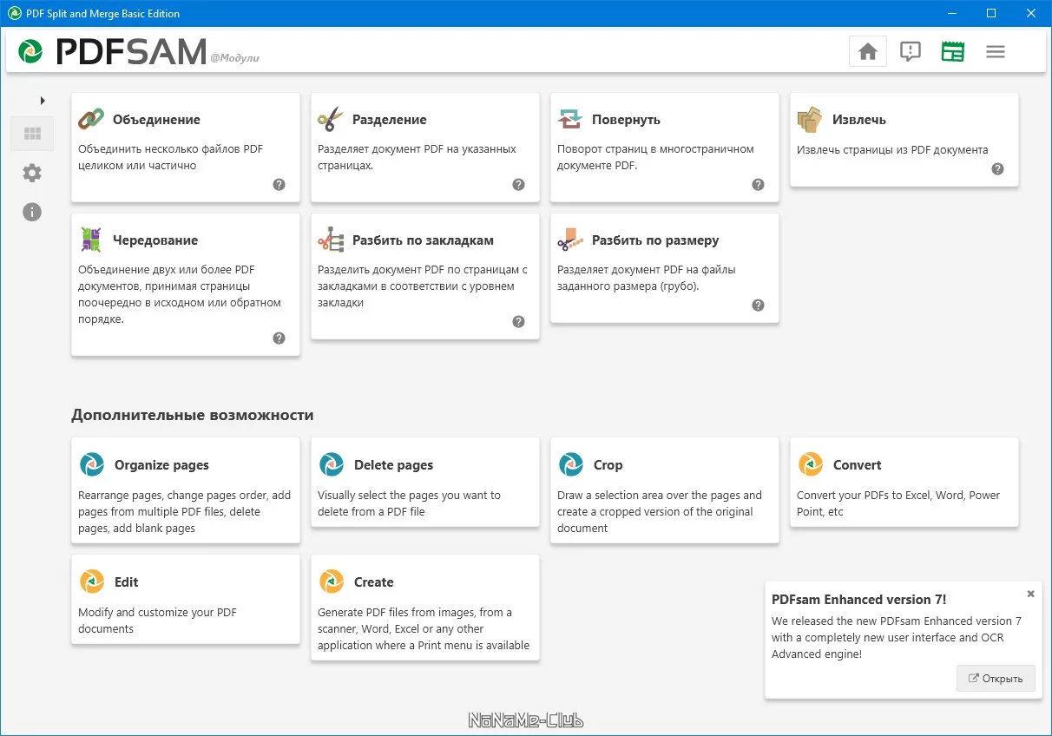This screenshot has width=1052, height=736.
Task: Click the Crop card title
Action: click(x=608, y=465)
